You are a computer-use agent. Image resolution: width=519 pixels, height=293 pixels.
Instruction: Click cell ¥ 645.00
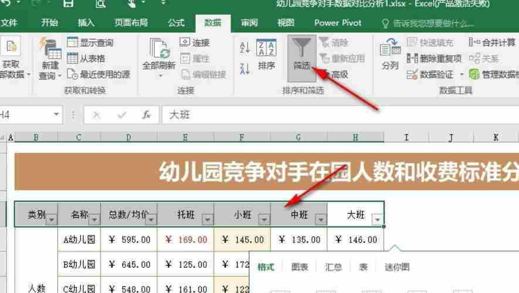click(129, 264)
